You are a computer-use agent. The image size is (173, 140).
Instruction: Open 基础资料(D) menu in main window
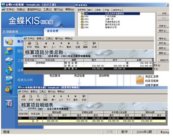(34, 9)
